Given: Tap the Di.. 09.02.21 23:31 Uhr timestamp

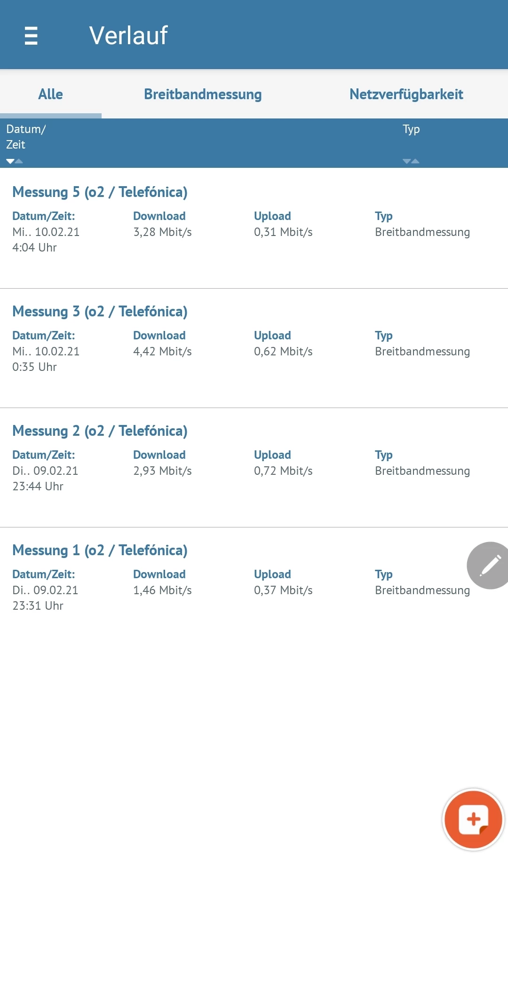Looking at the screenshot, I should point(45,598).
